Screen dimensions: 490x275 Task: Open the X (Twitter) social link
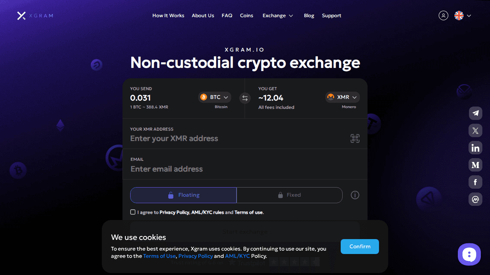pos(475,131)
